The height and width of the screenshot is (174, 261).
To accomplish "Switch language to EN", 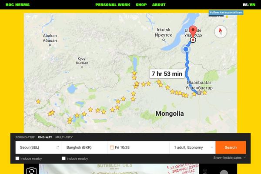I will pos(252,5).
